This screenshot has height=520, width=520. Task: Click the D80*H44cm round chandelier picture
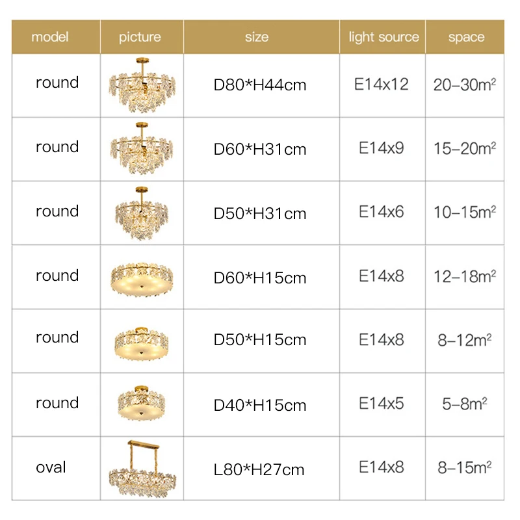(141, 86)
